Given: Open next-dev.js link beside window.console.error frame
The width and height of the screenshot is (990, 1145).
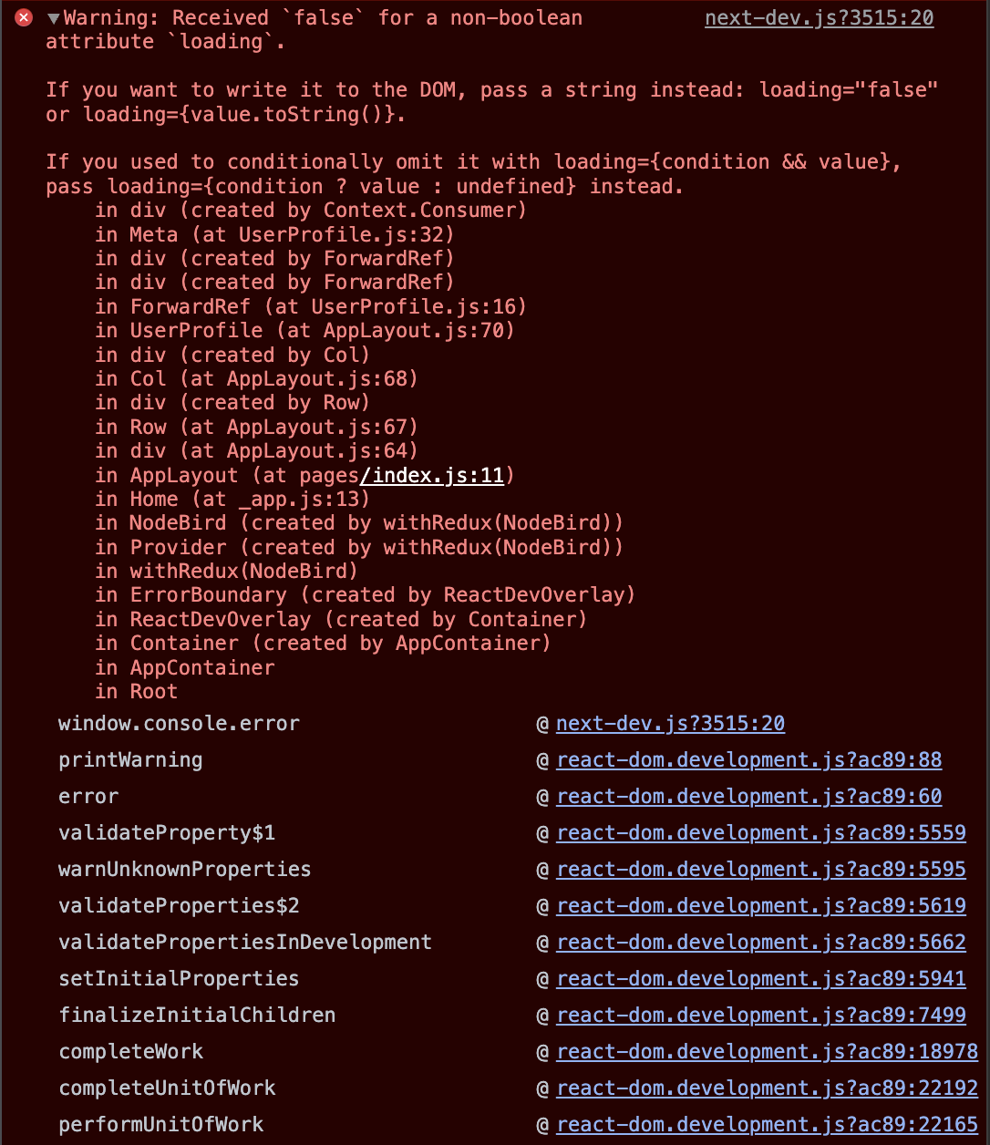Looking at the screenshot, I should [x=670, y=724].
